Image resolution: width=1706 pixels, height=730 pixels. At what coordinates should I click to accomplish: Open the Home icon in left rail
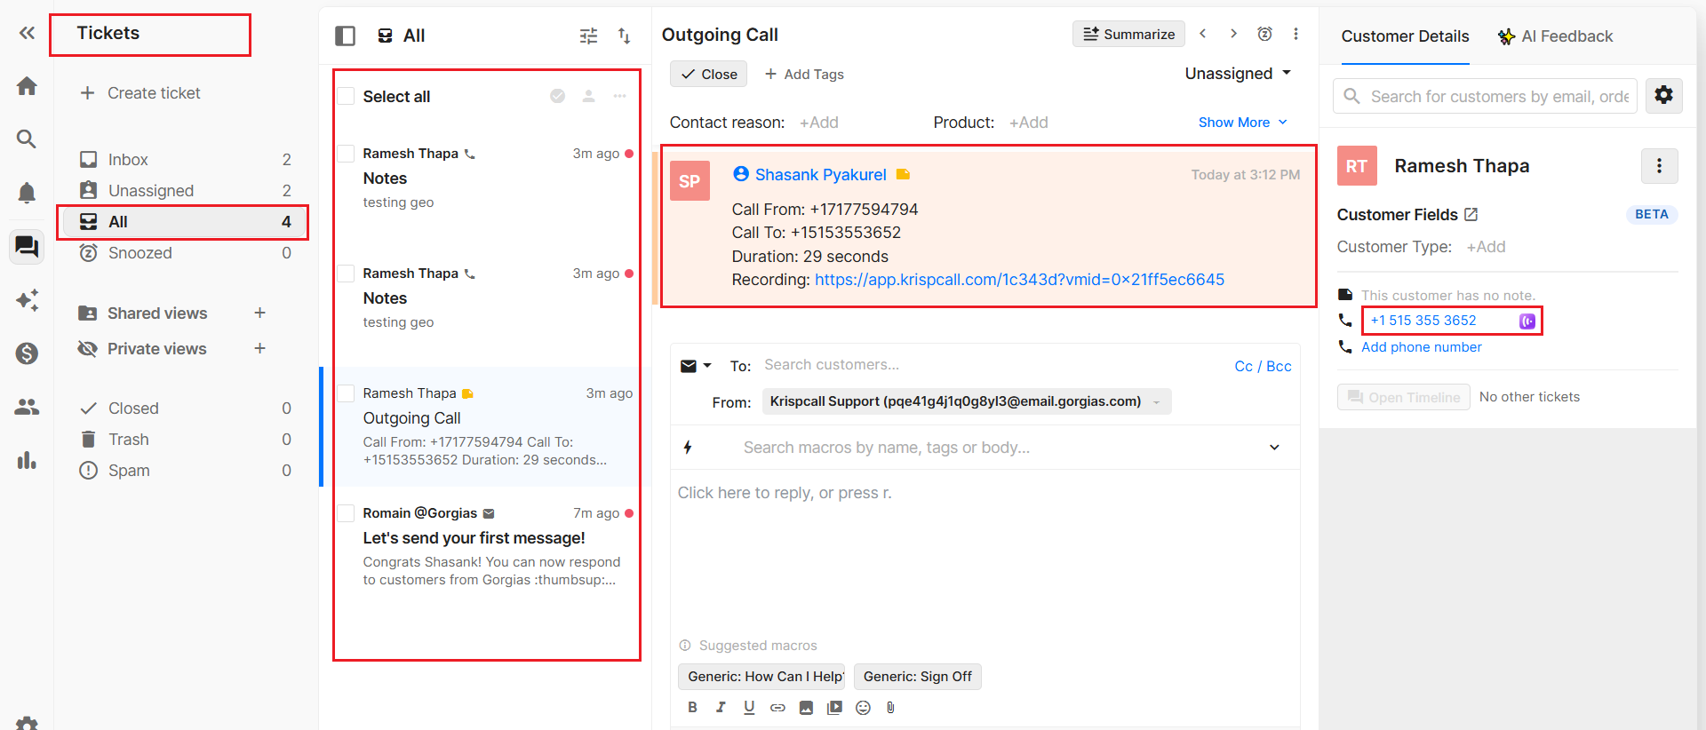tap(27, 86)
